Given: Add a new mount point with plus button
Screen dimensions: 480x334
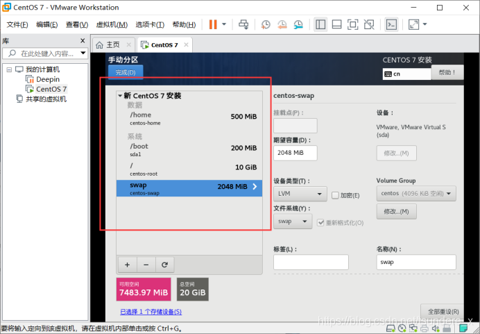Looking at the screenshot, I should (x=128, y=265).
